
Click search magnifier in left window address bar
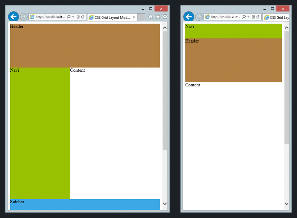pos(68,17)
